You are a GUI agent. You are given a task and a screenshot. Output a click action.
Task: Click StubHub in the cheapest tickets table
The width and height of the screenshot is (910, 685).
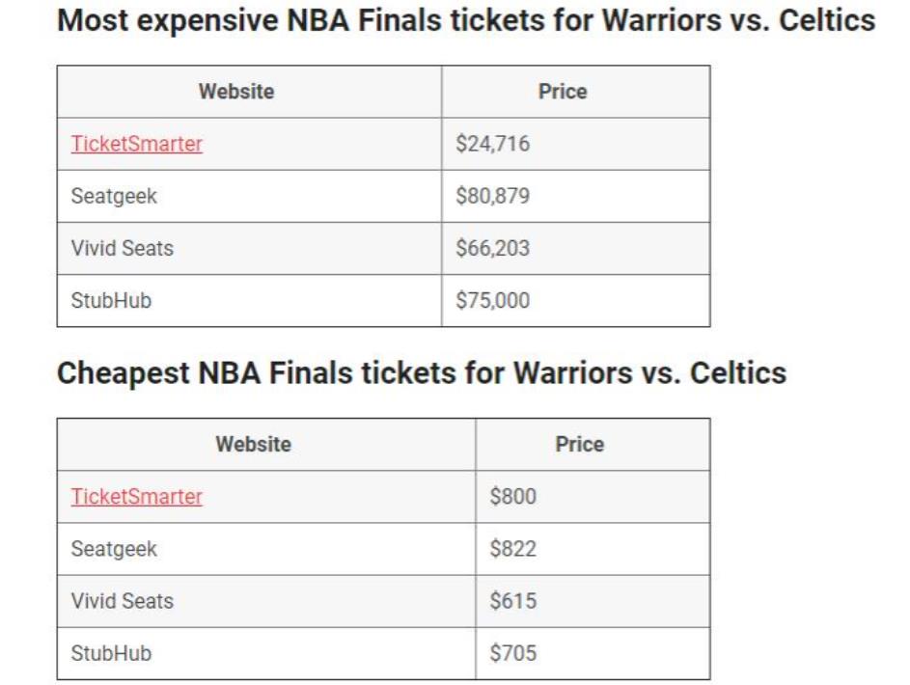(x=111, y=653)
